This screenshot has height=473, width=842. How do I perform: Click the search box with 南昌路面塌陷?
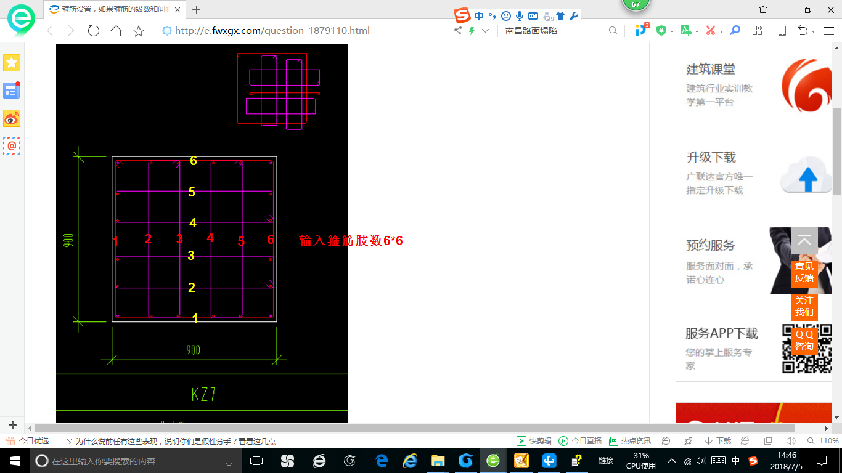pos(552,31)
